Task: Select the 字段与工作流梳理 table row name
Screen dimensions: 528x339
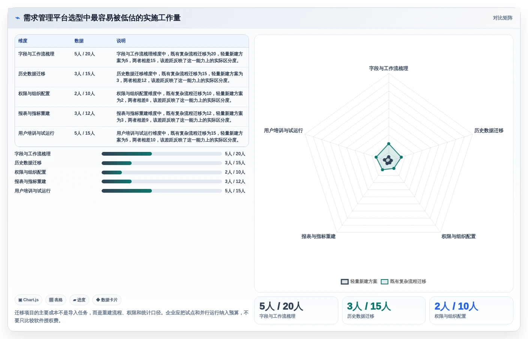Action: point(36,54)
